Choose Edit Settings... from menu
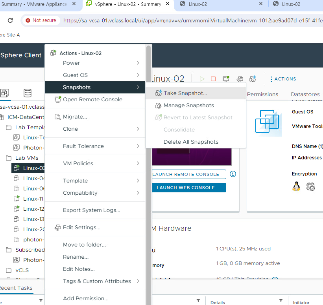Image resolution: width=323 pixels, height=305 pixels. tap(95, 228)
